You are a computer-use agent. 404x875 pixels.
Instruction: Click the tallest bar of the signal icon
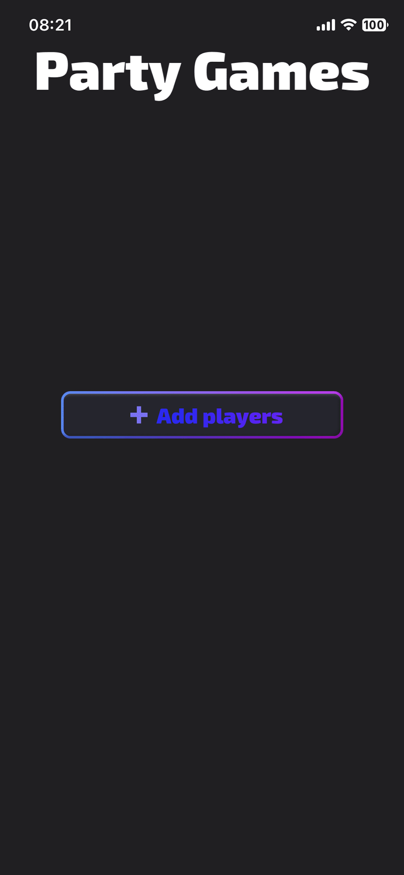(x=333, y=25)
